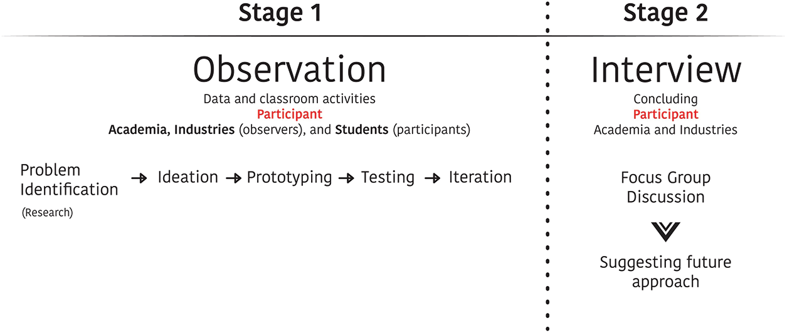The height and width of the screenshot is (333, 787).
Task: Click the (Research) note
Action: click(x=47, y=213)
